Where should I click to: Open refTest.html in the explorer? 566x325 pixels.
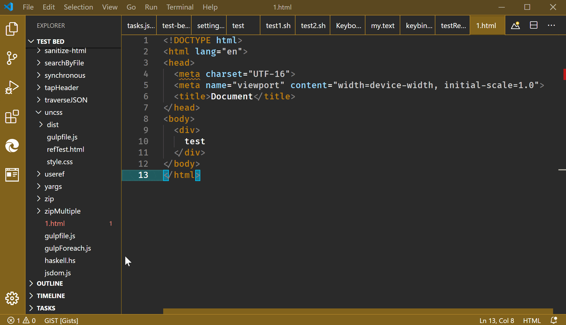[x=65, y=149]
